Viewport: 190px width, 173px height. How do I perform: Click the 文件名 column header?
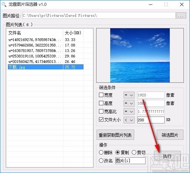point(35,33)
